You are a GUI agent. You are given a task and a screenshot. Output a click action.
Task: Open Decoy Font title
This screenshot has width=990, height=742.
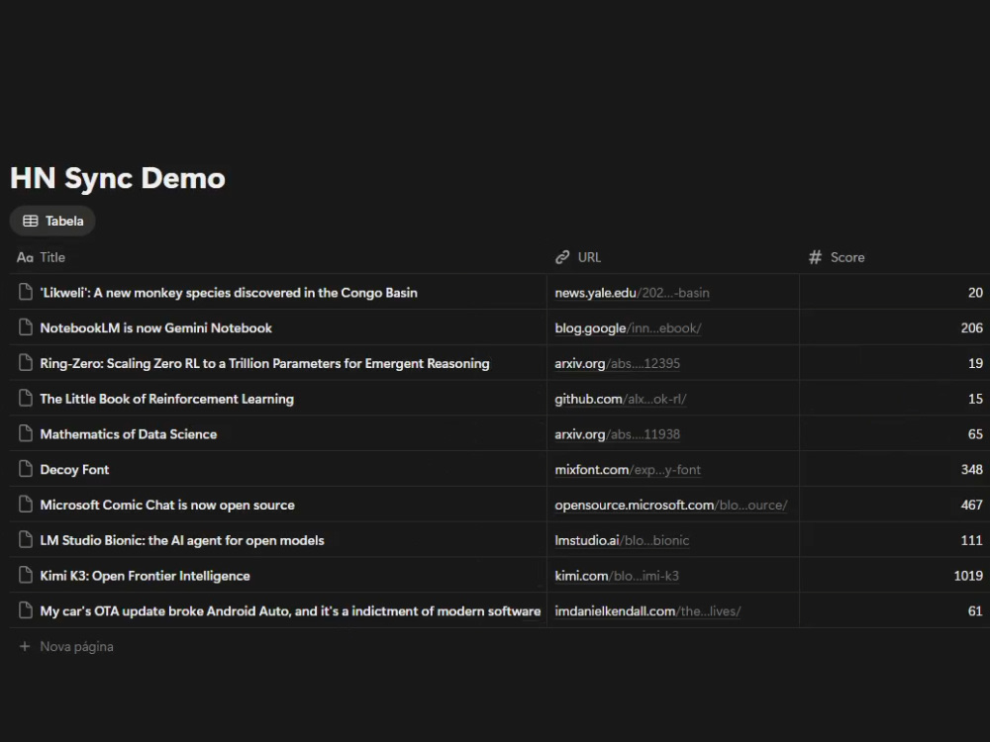pos(74,469)
